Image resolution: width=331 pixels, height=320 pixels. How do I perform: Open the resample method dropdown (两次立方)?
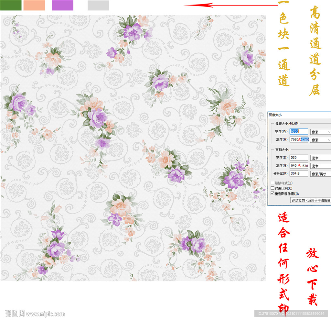pyautogui.click(x=310, y=201)
